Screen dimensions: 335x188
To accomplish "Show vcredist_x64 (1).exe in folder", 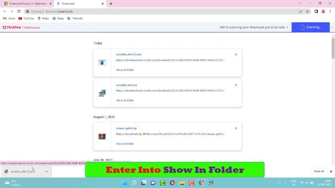I will [125, 69].
